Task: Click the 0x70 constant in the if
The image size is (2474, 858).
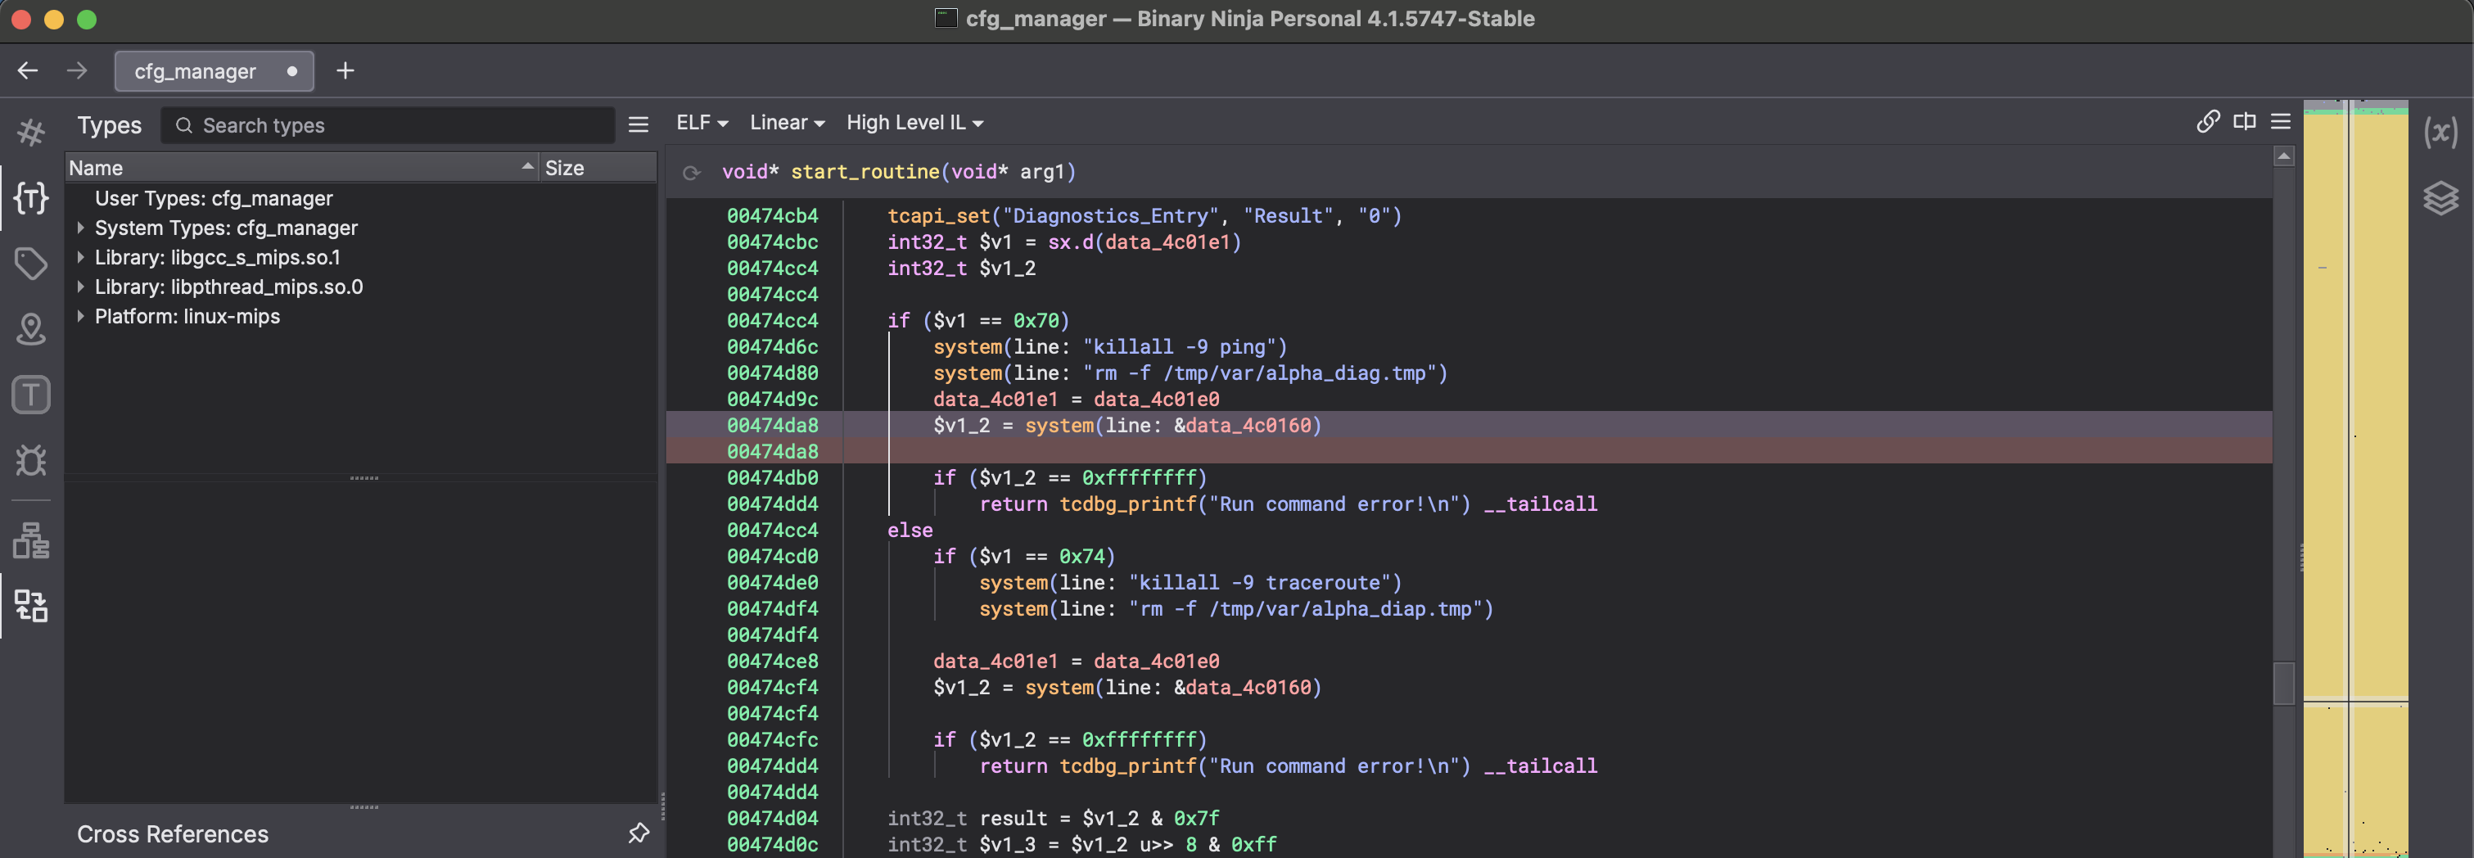Action: [x=1036, y=321]
